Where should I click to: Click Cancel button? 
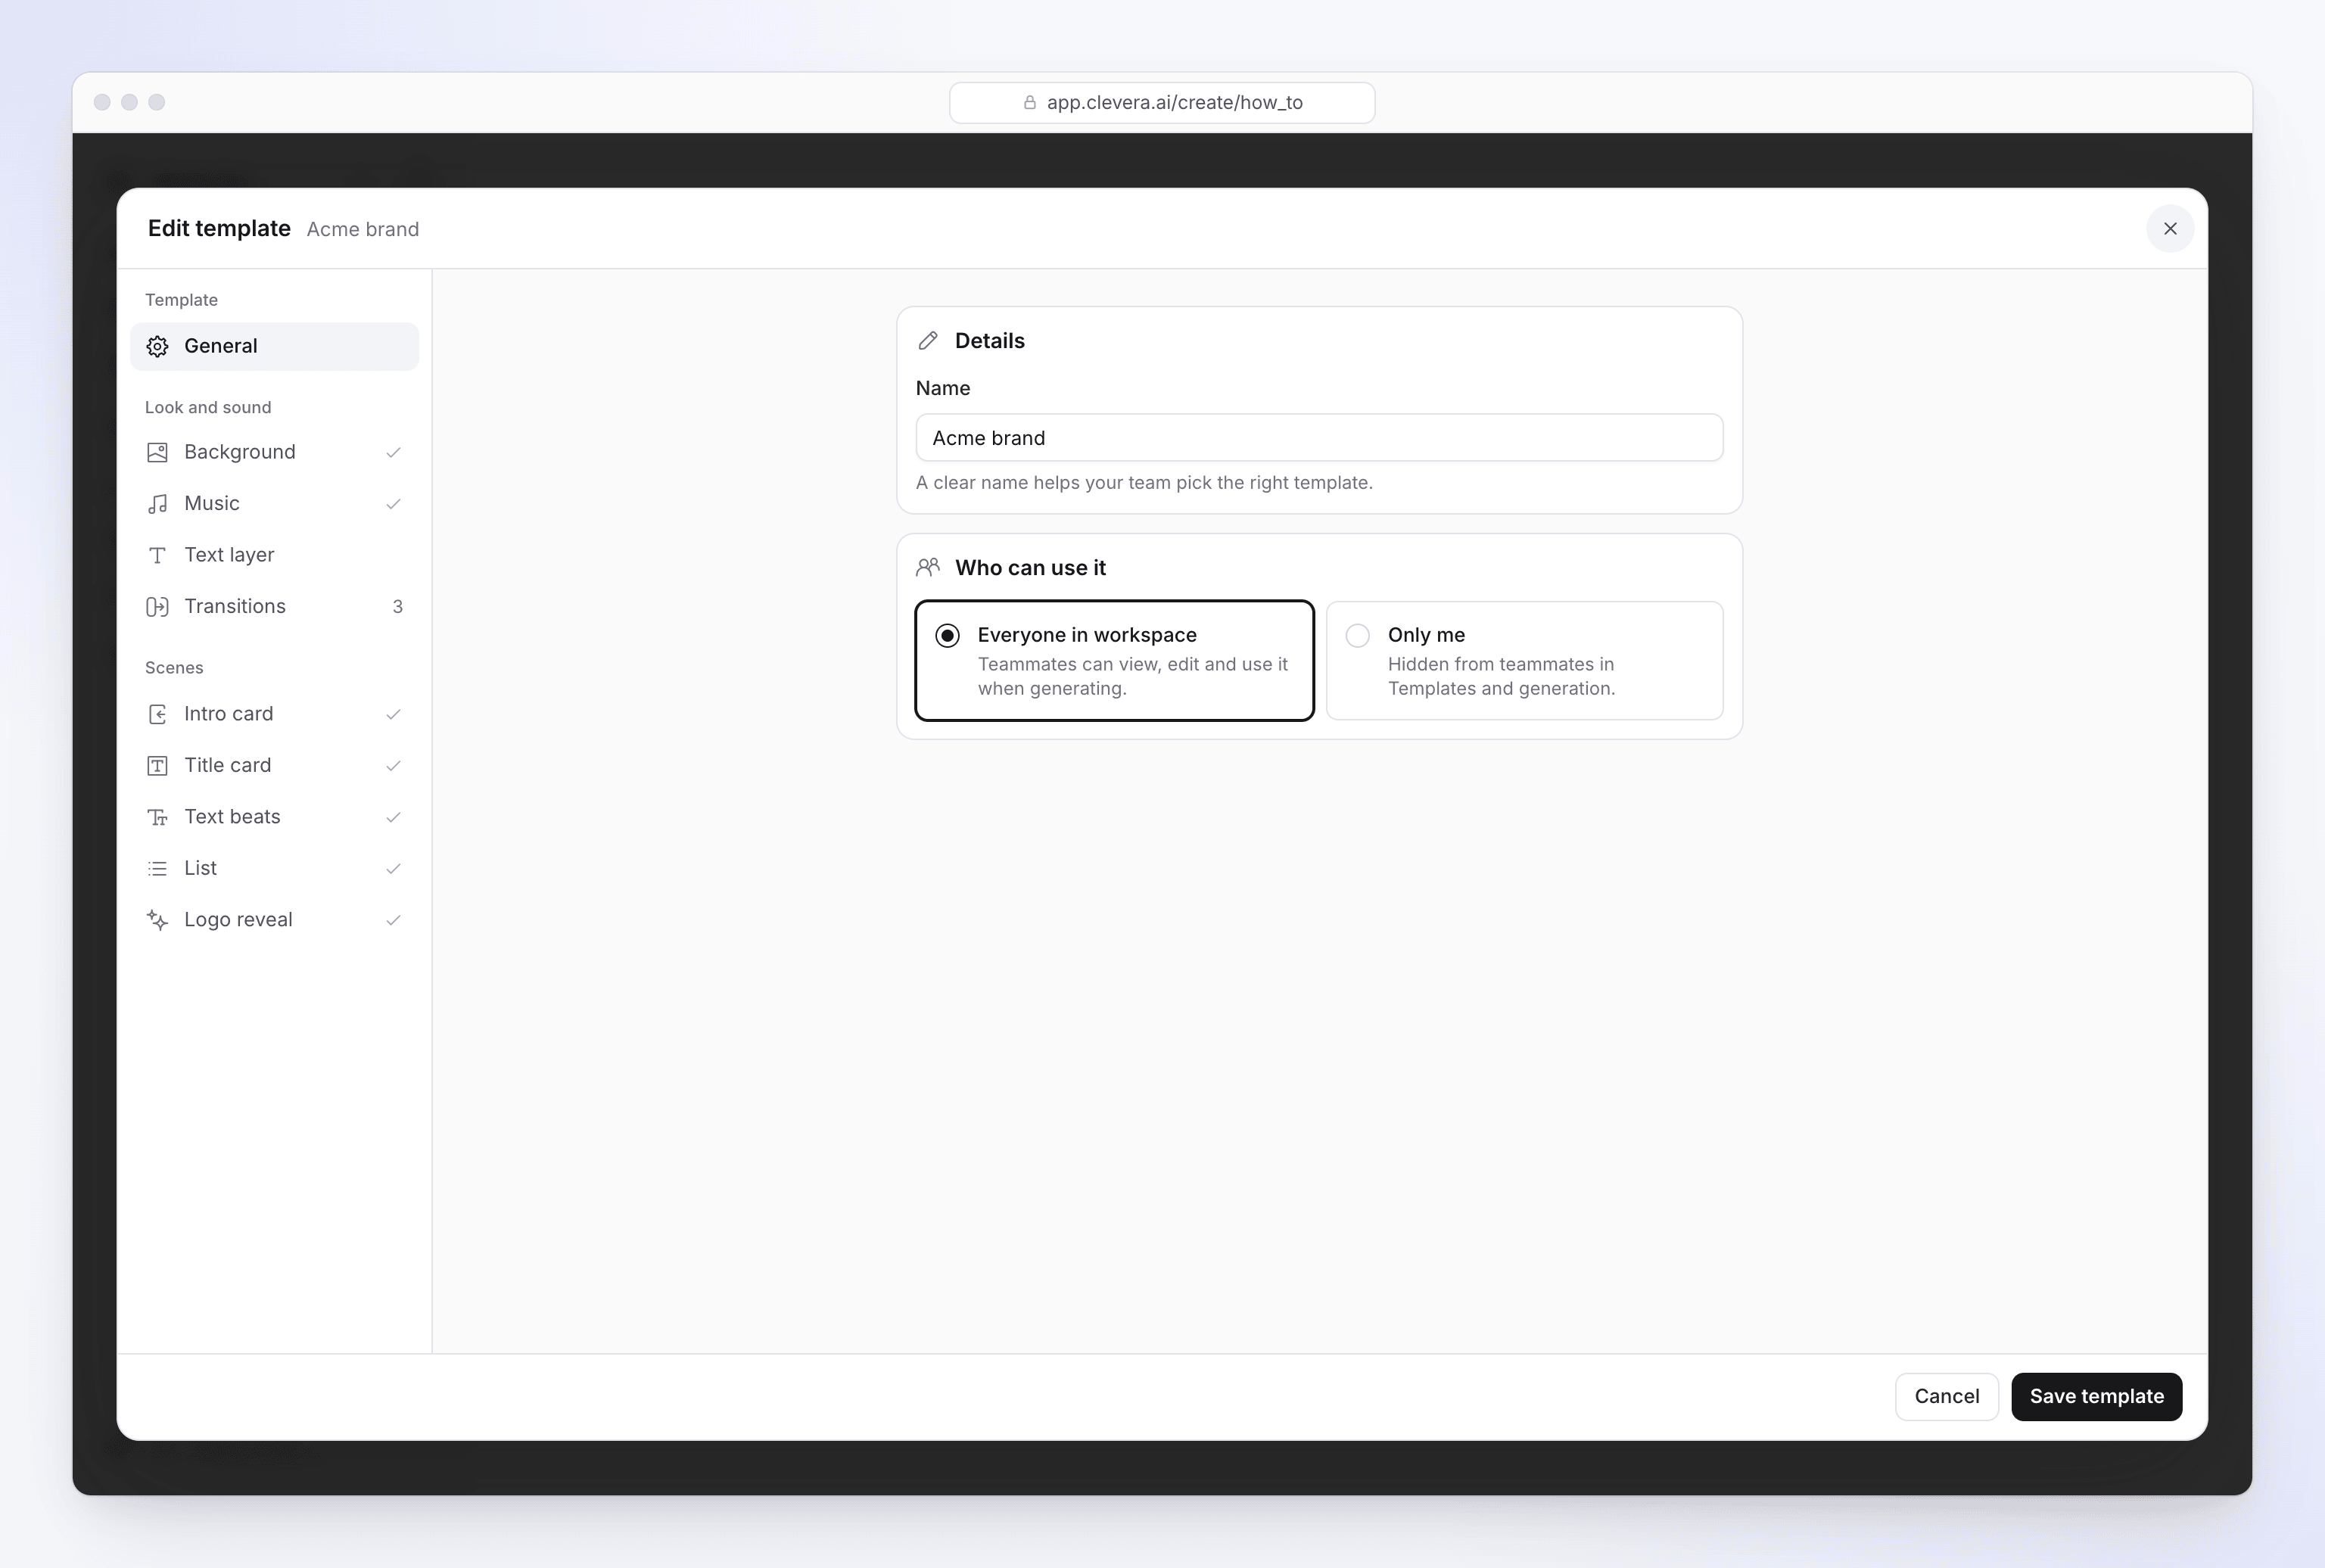[1946, 1397]
